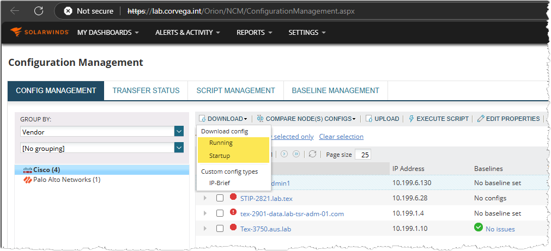Click the Download toolbar icon
Image resolution: width=551 pixels, height=251 pixels.
pyautogui.click(x=202, y=119)
